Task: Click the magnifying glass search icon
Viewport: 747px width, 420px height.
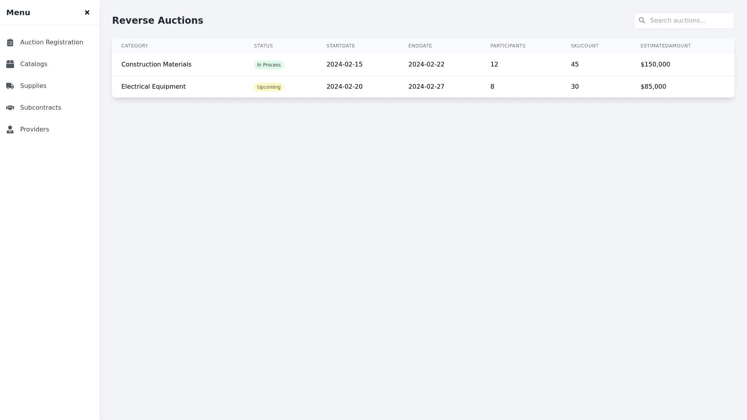Action: pos(642,20)
